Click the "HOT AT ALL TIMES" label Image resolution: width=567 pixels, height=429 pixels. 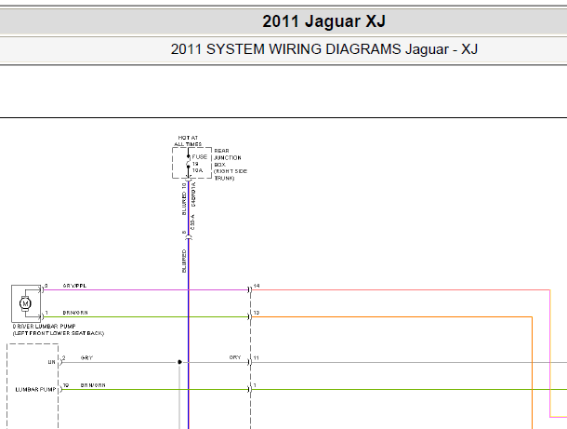click(x=188, y=141)
